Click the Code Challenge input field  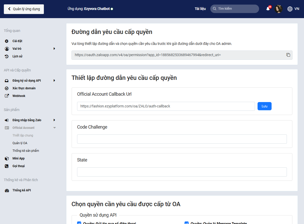(x=182, y=139)
